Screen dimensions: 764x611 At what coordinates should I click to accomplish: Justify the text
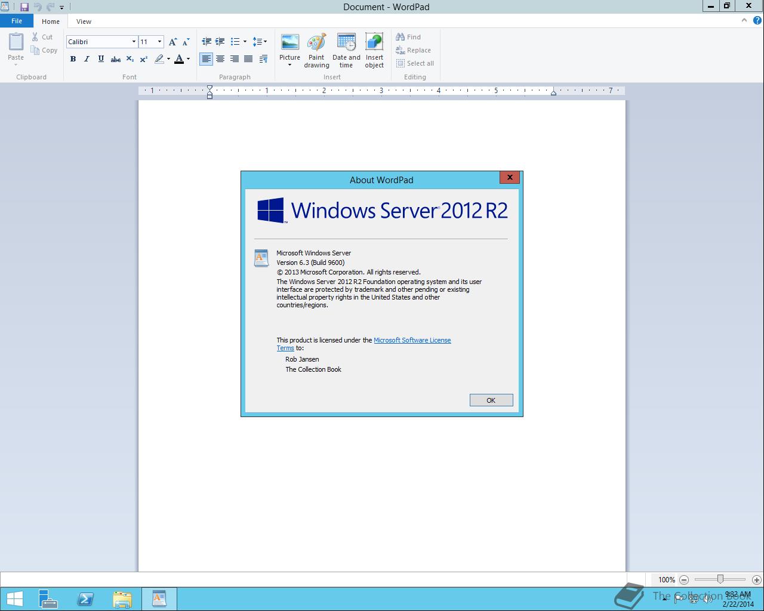tap(248, 59)
